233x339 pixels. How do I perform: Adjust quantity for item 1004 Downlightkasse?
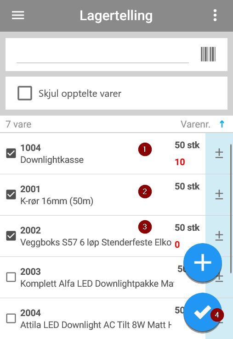click(219, 153)
